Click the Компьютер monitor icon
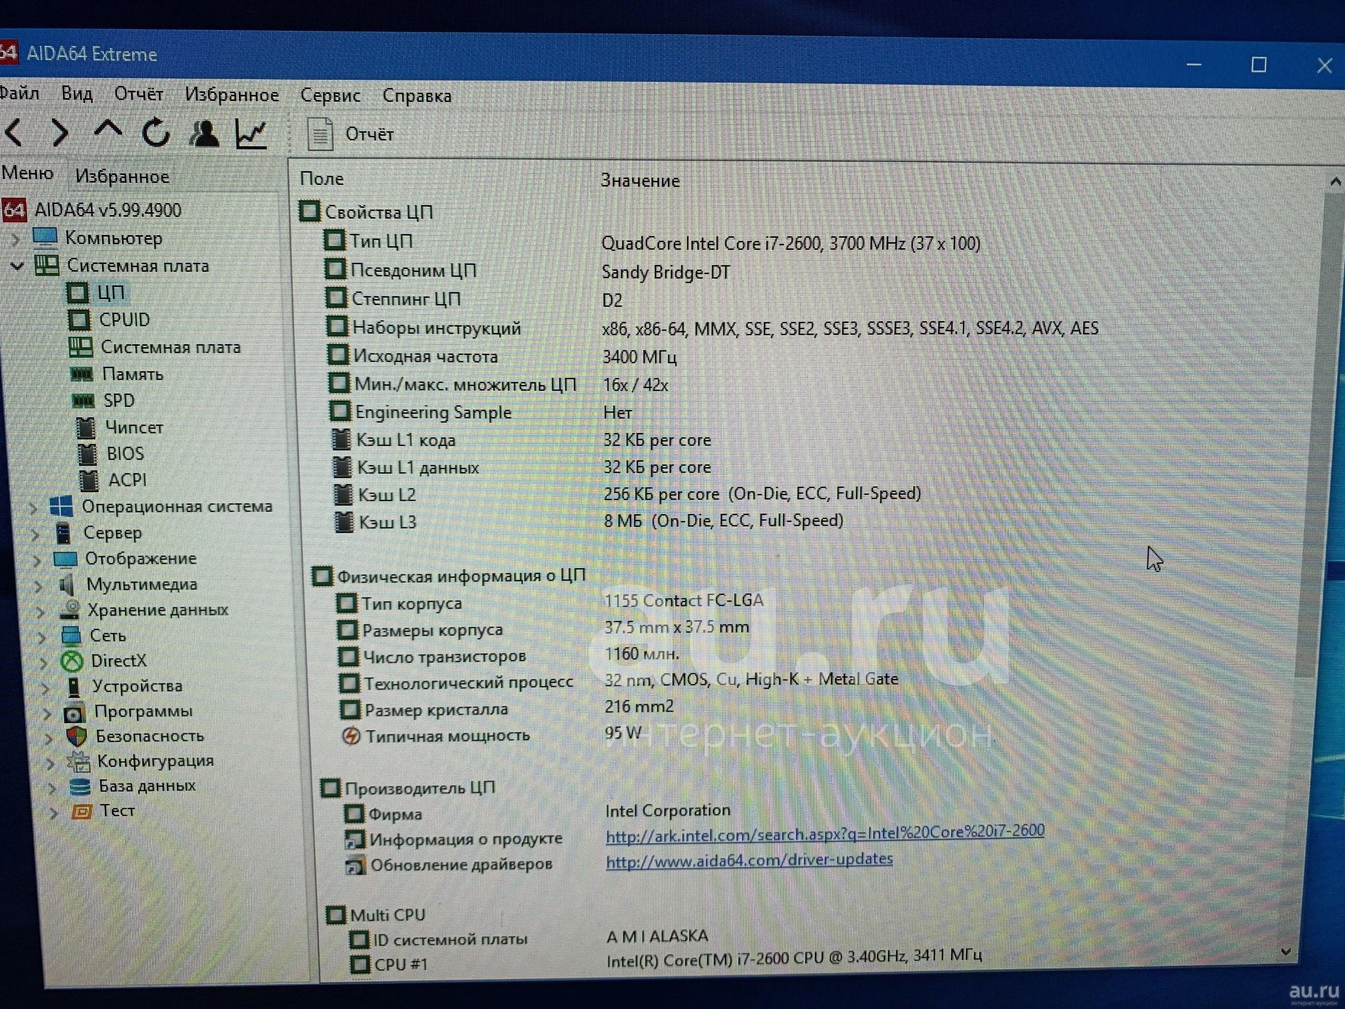1345x1009 pixels. pyautogui.click(x=46, y=237)
